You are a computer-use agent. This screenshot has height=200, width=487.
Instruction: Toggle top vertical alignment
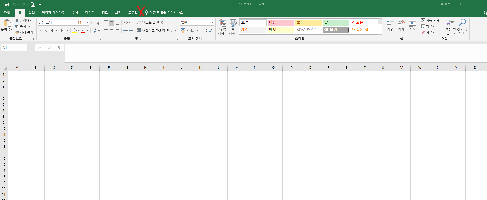pyautogui.click(x=106, y=23)
